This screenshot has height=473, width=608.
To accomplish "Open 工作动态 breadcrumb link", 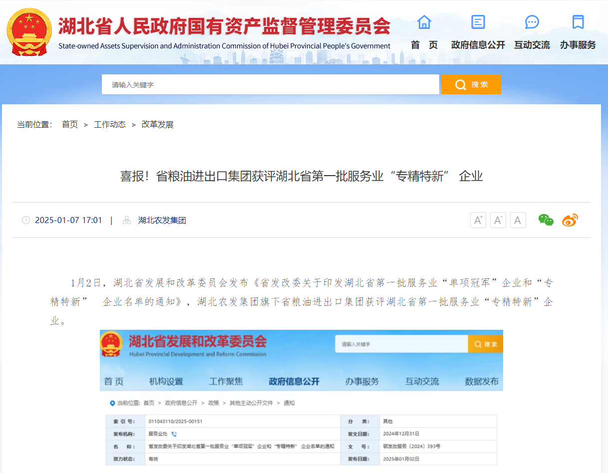I will pos(110,125).
